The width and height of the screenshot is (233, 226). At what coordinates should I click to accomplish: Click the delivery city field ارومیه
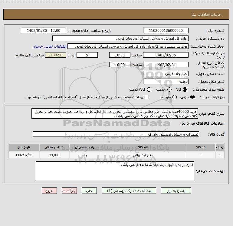coord(166,81)
